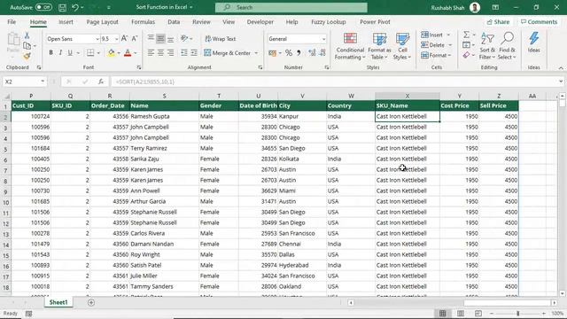Viewport: 567px width, 319px height.
Task: Switch to the Formulas tab
Action: point(143,21)
